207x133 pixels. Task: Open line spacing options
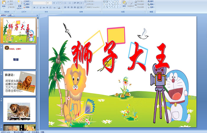82,3
